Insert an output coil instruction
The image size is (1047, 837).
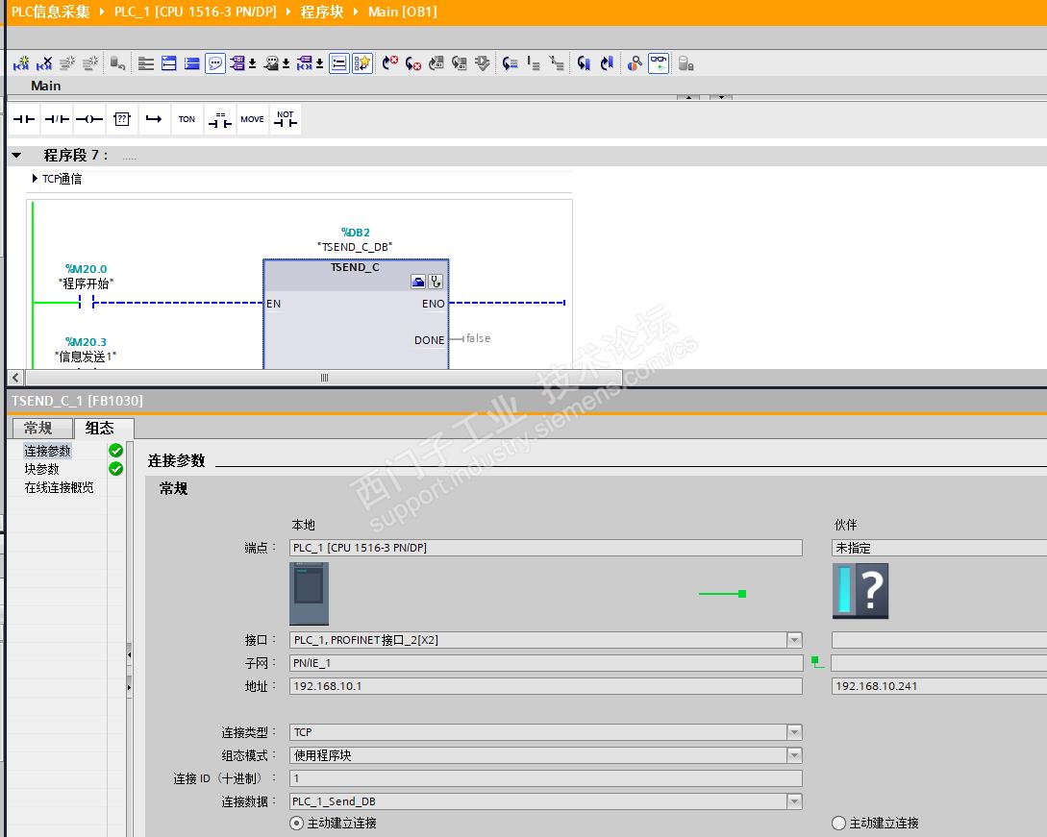click(x=89, y=119)
